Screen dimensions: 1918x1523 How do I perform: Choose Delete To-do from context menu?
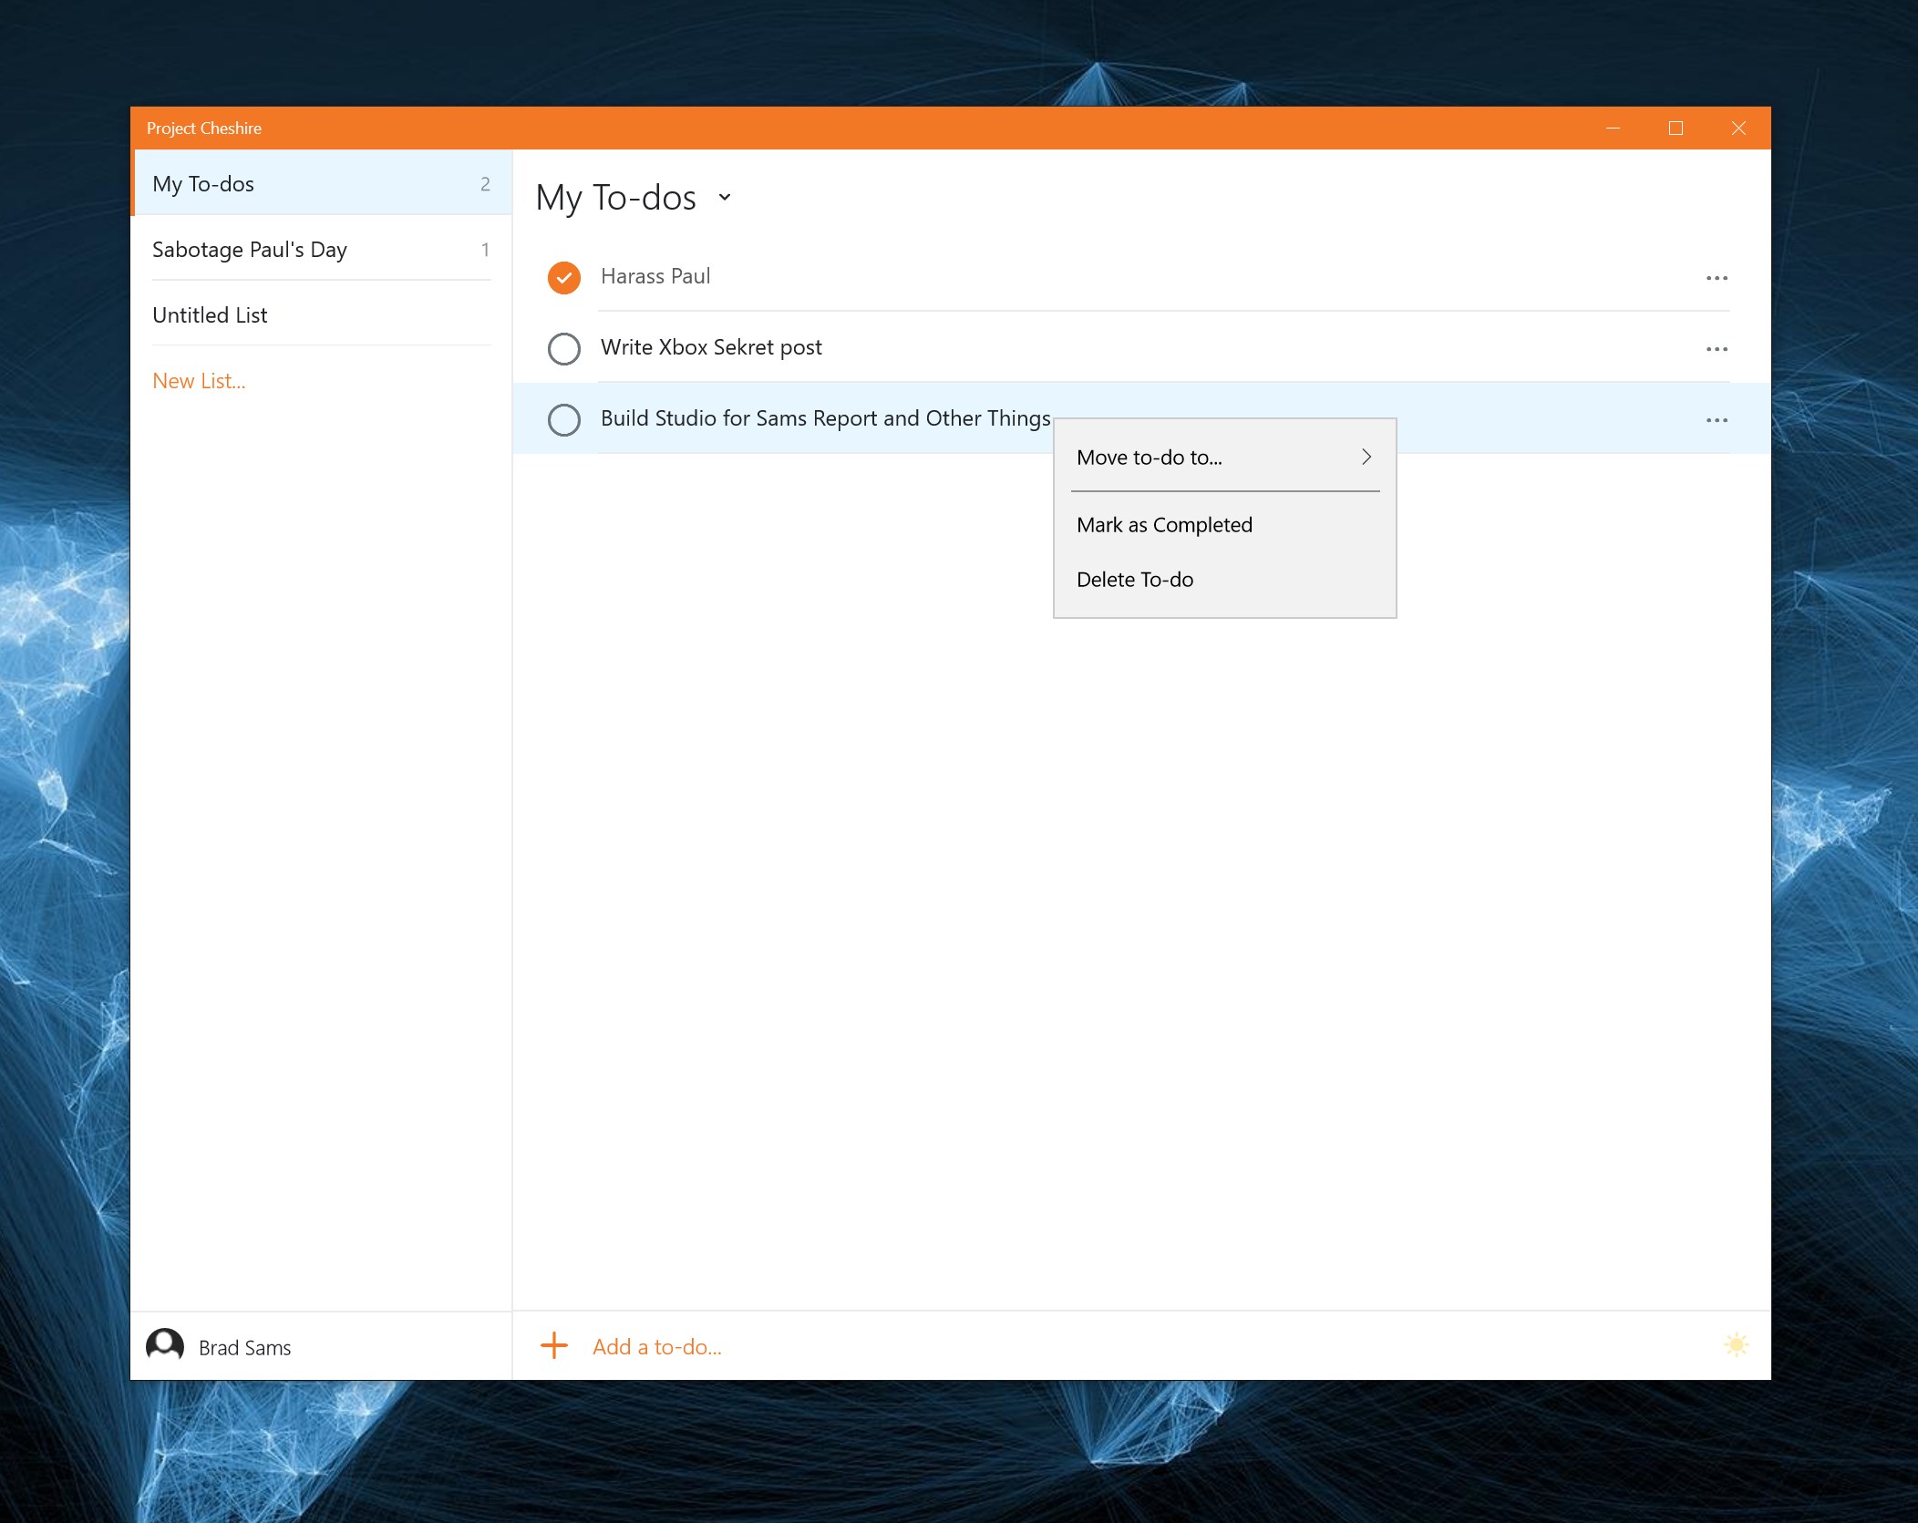point(1134,580)
